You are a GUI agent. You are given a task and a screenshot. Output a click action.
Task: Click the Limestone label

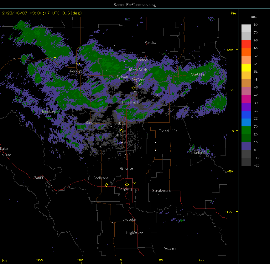48,112
